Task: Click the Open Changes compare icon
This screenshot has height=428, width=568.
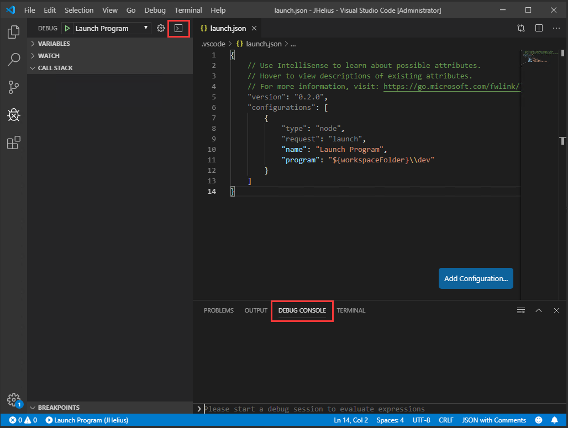Action: coord(521,28)
